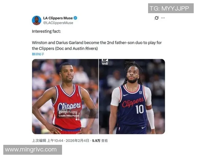Click the Interesting fact tweet text
The image size is (197, 158).
coord(46,31)
